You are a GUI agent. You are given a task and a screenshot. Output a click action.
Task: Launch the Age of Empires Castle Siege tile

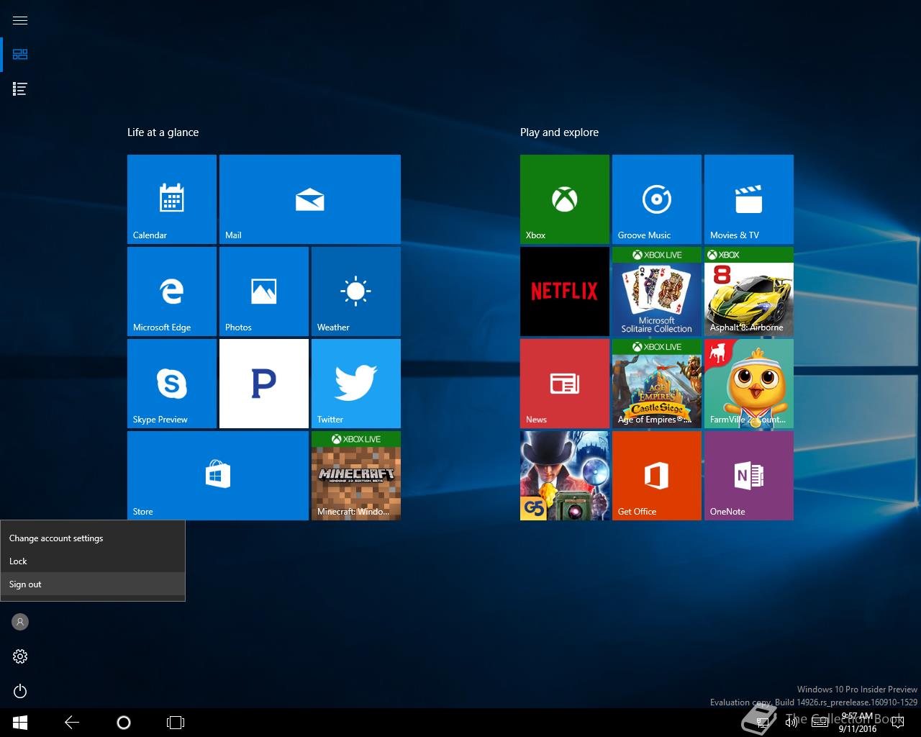click(x=657, y=384)
